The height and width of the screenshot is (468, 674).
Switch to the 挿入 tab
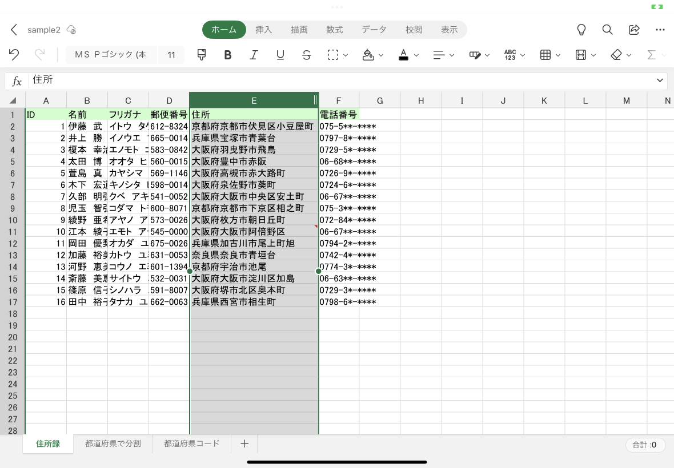click(263, 30)
